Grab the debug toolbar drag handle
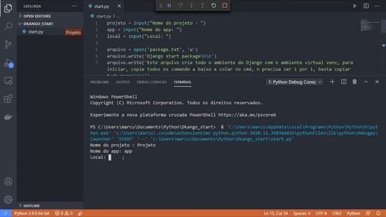The image size is (386, 217). pyautogui.click(x=161, y=5)
